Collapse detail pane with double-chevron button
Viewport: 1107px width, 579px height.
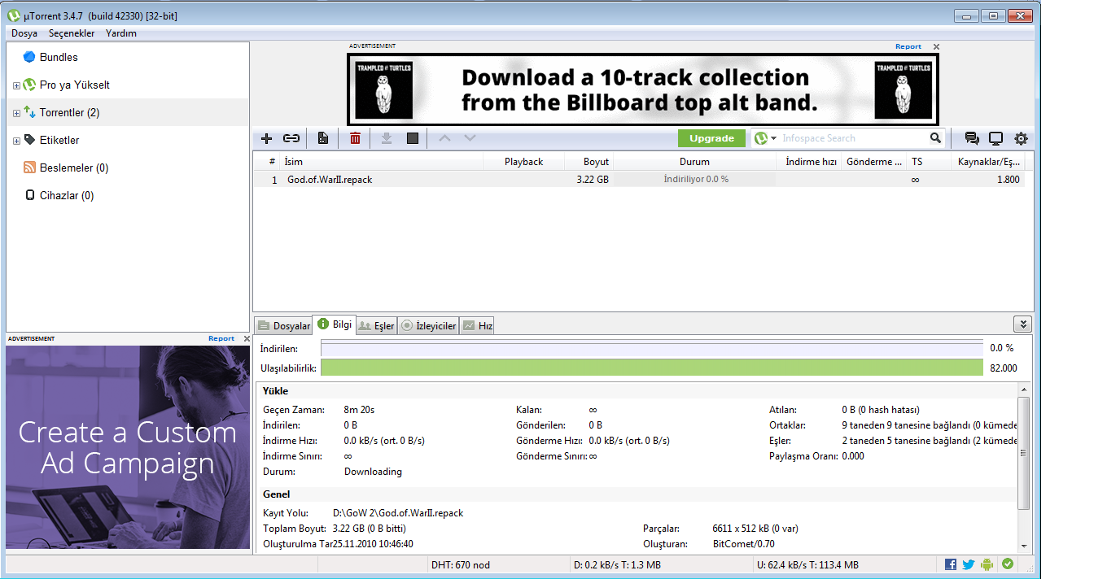[1023, 324]
